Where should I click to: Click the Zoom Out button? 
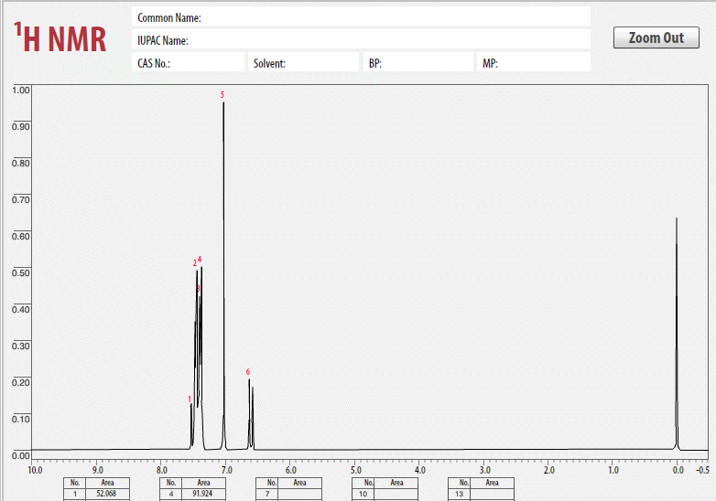click(656, 37)
